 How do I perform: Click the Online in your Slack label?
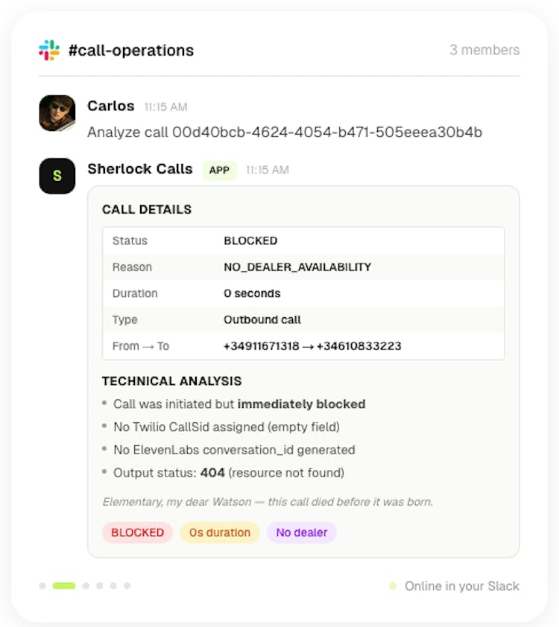click(462, 586)
